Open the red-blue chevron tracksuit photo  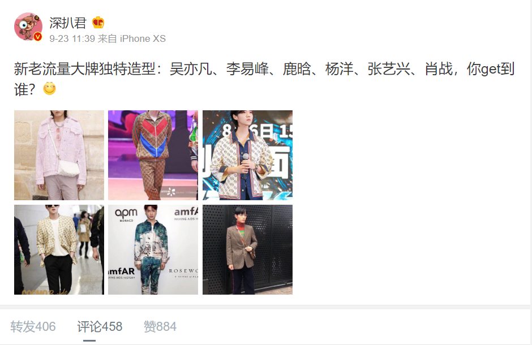153,155
